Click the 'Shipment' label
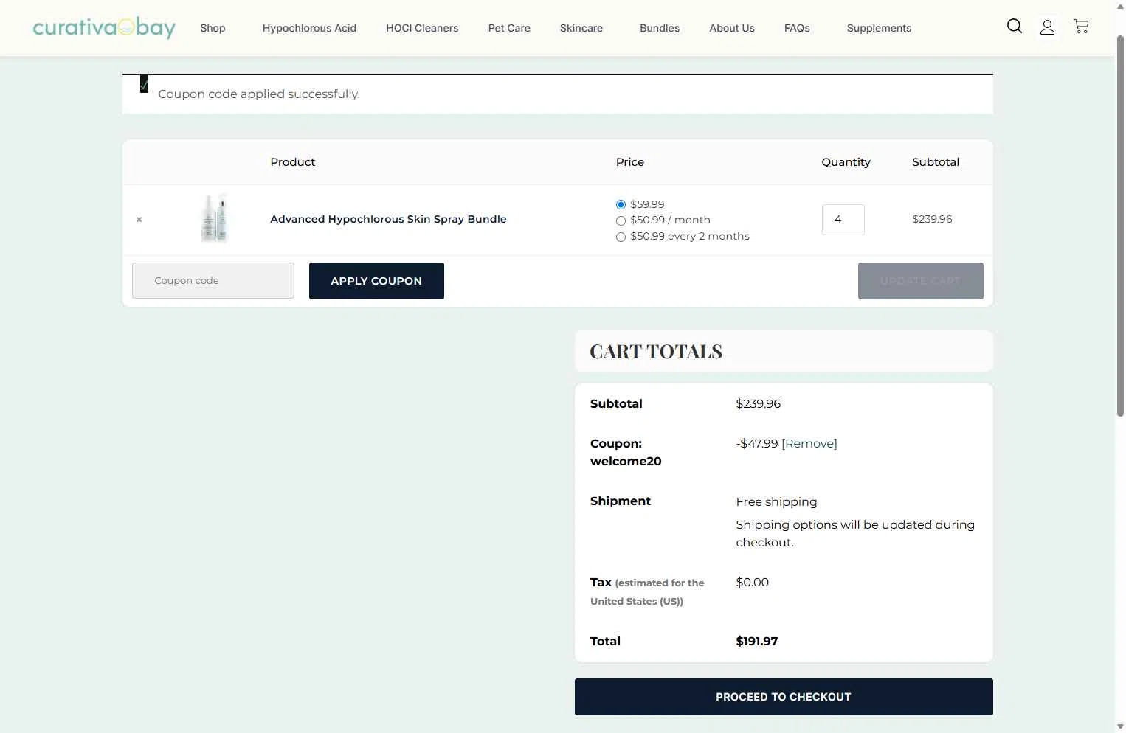The height and width of the screenshot is (733, 1126). point(621,501)
